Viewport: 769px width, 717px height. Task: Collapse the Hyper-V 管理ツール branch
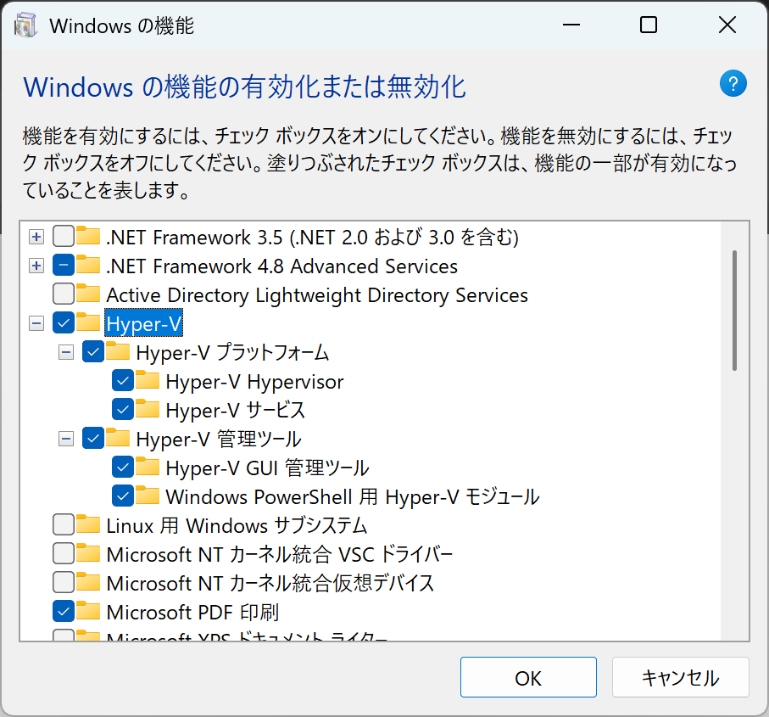click(65, 439)
